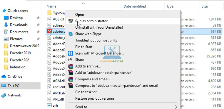Click the arh application icon
Screen dimensions: 224x109
(49, 105)
